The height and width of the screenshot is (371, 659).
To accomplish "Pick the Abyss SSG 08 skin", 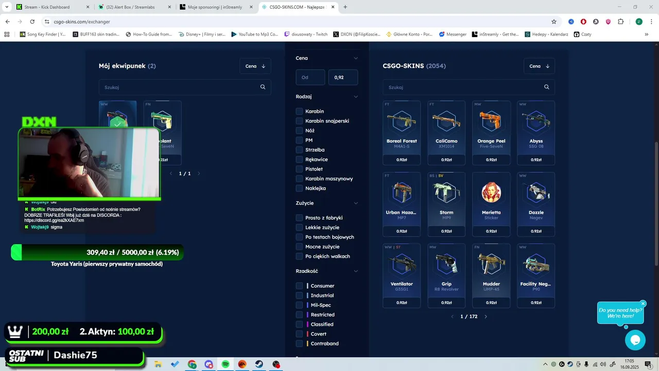I will click(536, 132).
